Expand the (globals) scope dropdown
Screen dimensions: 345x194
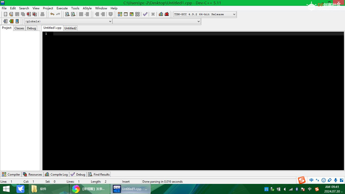click(x=68, y=21)
